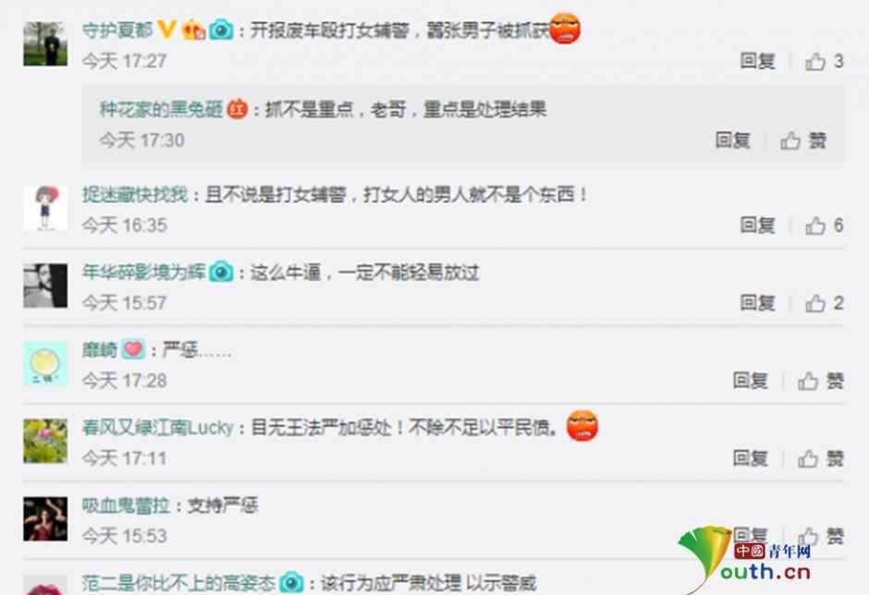
Task: Like the 春风又绿江南Lucky comment
Action: [808, 458]
